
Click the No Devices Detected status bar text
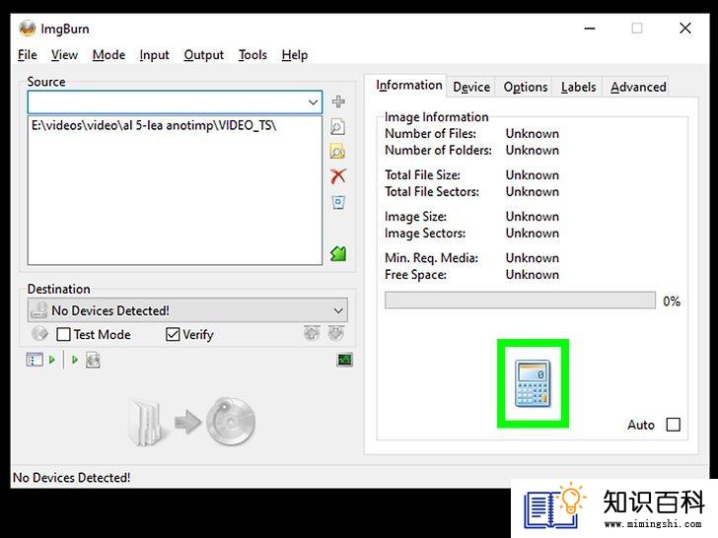coord(71,478)
